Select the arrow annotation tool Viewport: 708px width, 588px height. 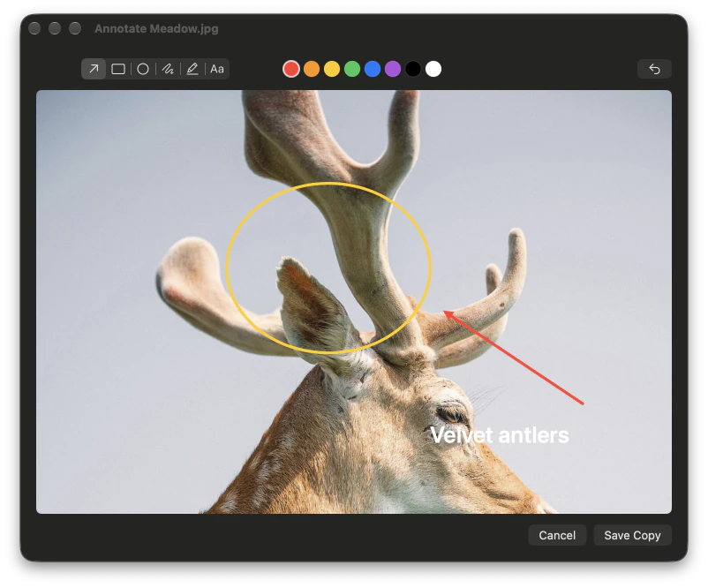coord(94,69)
